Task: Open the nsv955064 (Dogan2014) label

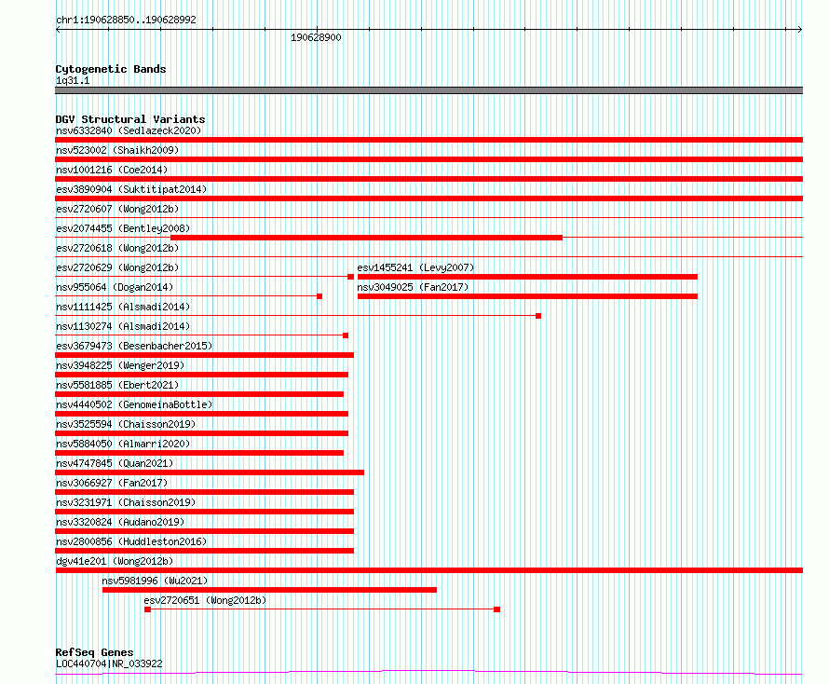Action: click(x=115, y=287)
